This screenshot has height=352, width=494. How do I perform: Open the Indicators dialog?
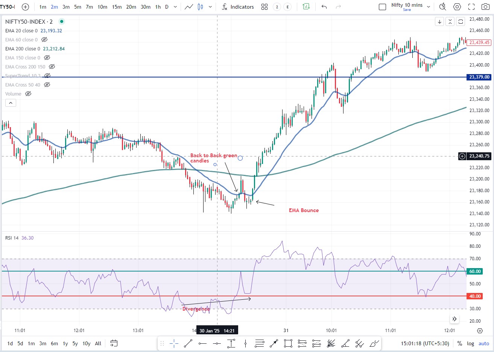(238, 7)
